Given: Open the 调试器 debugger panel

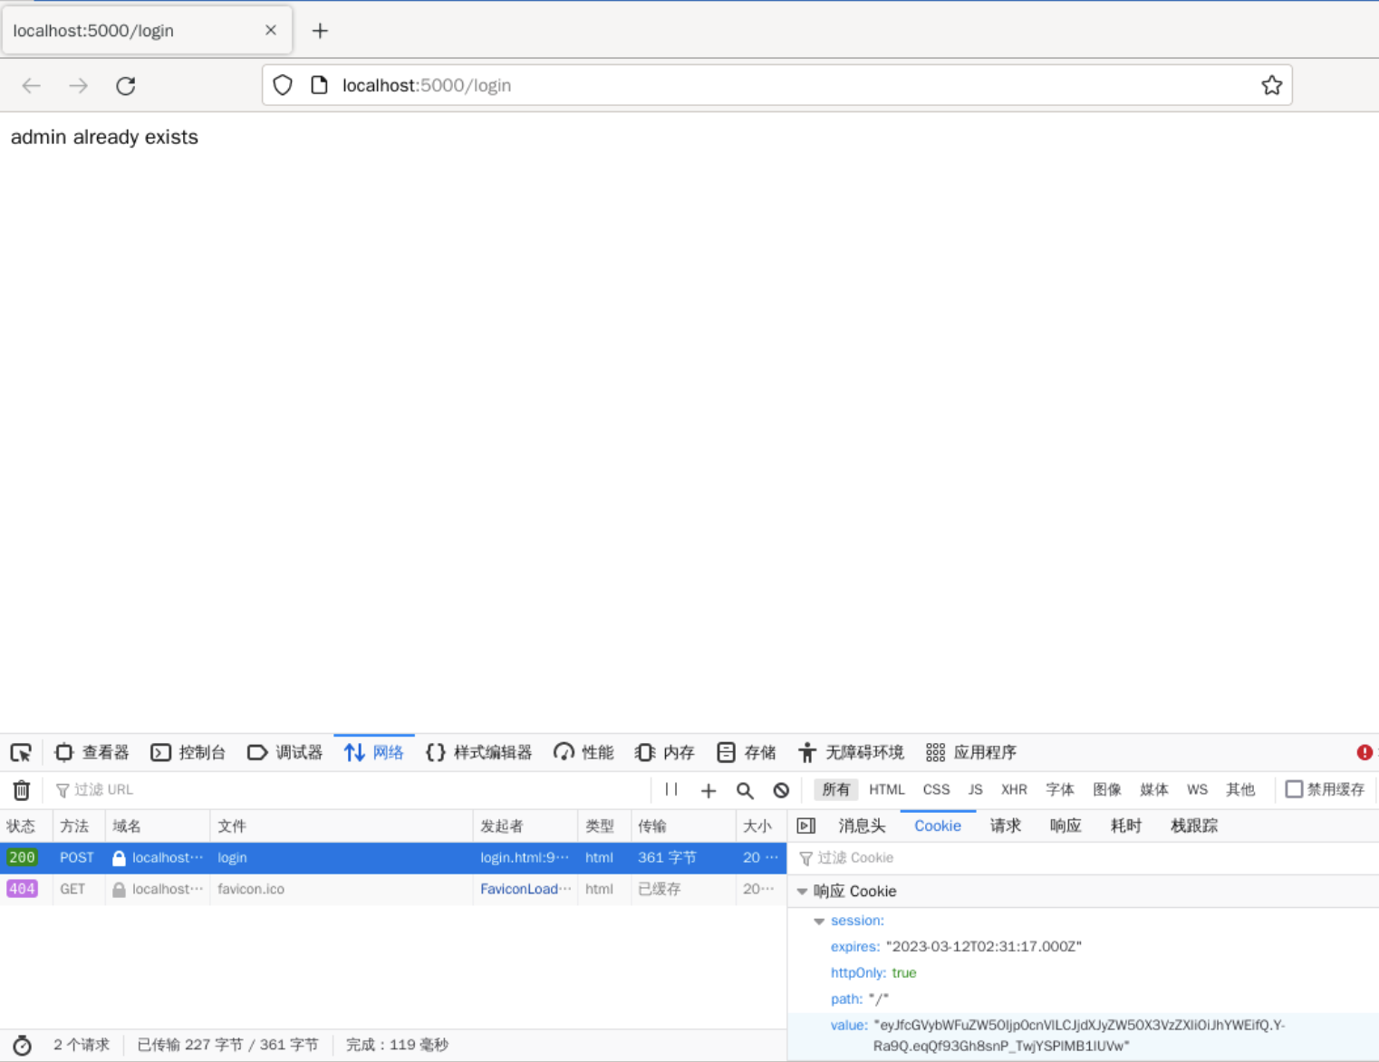Looking at the screenshot, I should pyautogui.click(x=285, y=752).
